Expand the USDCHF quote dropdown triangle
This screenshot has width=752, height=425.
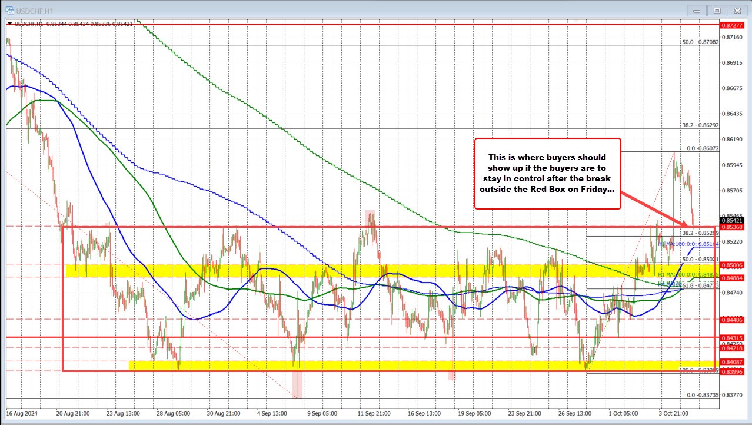(9, 24)
